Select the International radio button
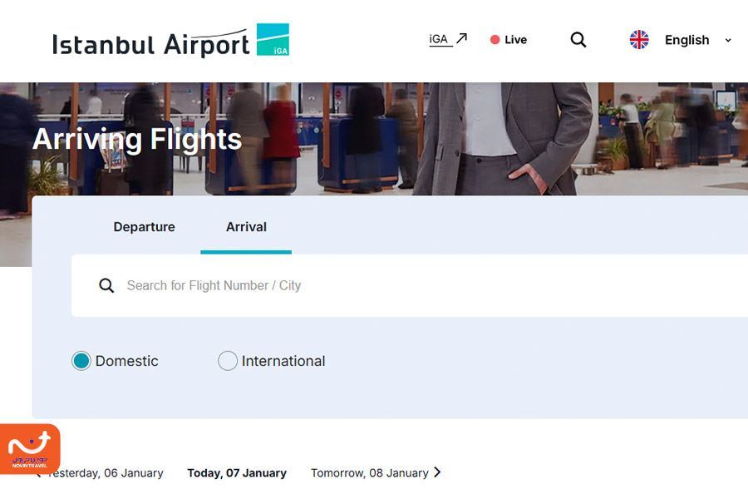Image resolution: width=748 pixels, height=499 pixels. [x=228, y=361]
